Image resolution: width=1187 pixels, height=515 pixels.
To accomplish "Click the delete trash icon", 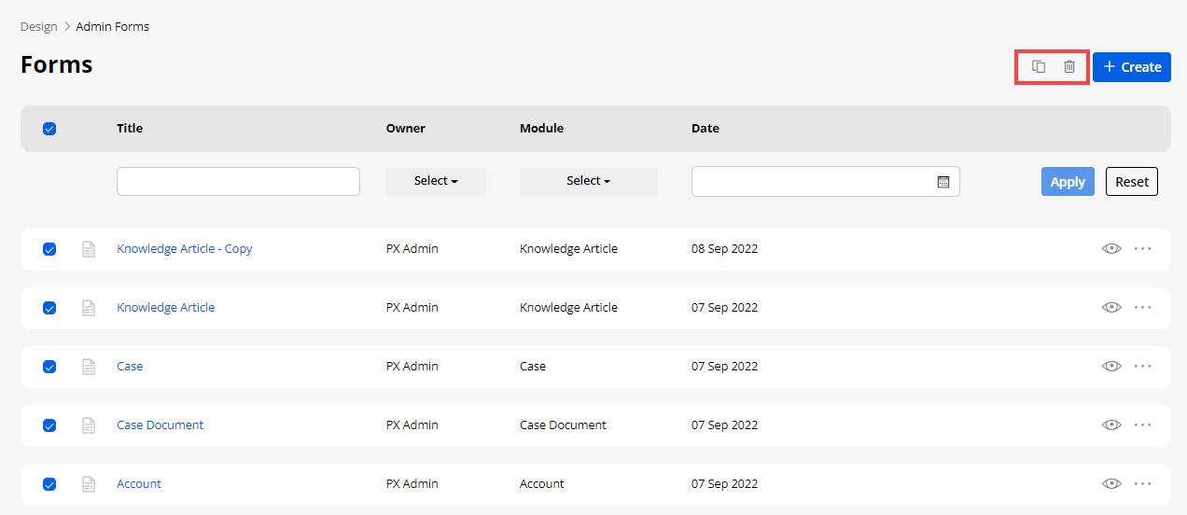I will tap(1069, 67).
